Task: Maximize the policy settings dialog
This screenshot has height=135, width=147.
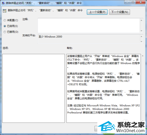Action: pos(133,2)
